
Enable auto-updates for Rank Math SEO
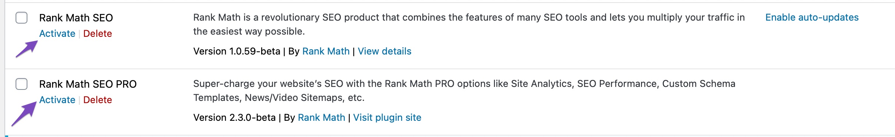pos(812,17)
